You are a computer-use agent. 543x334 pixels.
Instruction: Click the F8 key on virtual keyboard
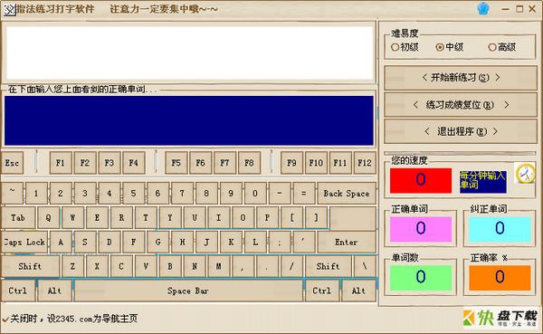click(x=250, y=163)
